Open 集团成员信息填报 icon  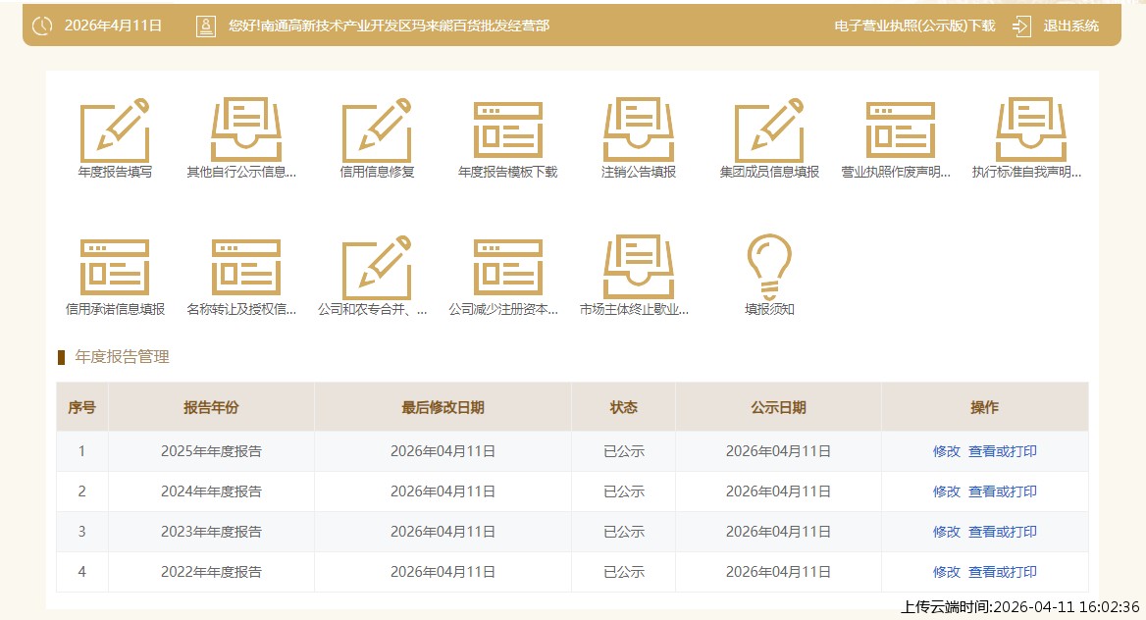point(769,130)
